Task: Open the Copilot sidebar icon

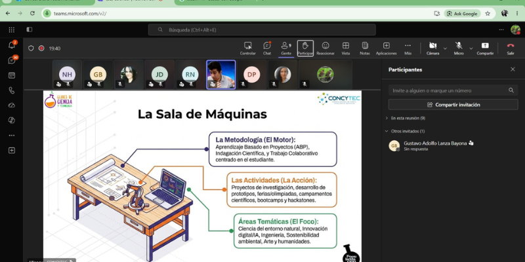Action: [x=12, y=121]
